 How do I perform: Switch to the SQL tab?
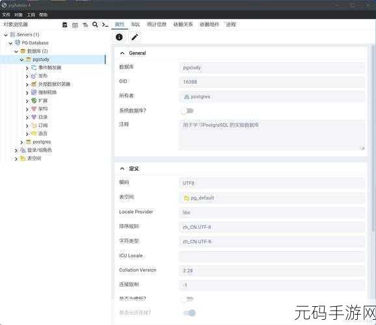point(136,24)
